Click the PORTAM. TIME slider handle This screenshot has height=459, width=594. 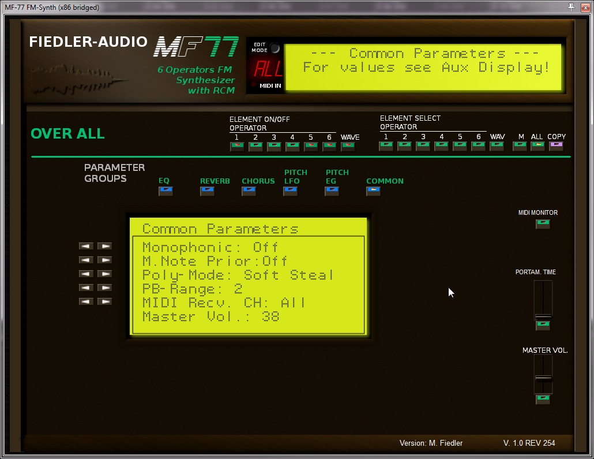[543, 316]
